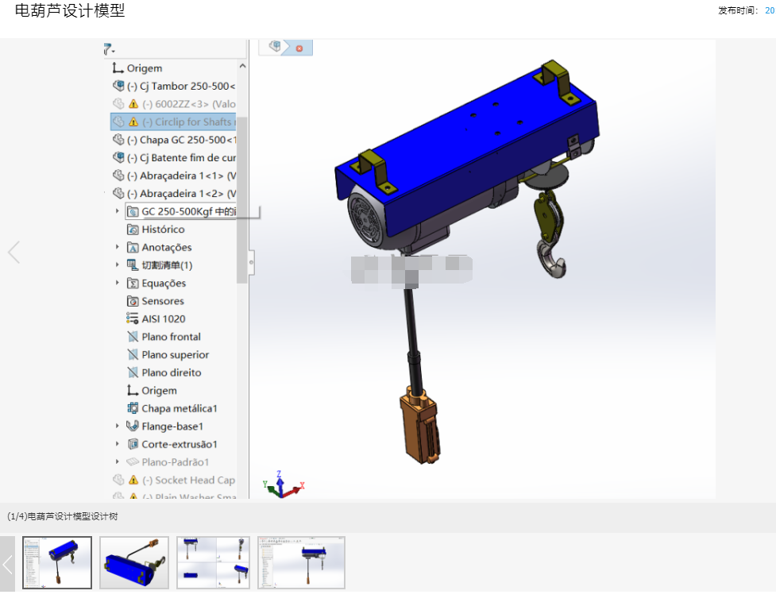Click the Equações folder icon
Screen dimensions: 776x606
[133, 283]
